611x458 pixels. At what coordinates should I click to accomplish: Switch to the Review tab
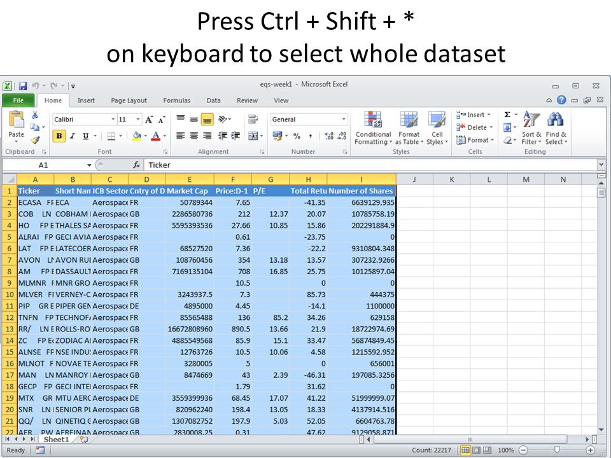tap(247, 101)
